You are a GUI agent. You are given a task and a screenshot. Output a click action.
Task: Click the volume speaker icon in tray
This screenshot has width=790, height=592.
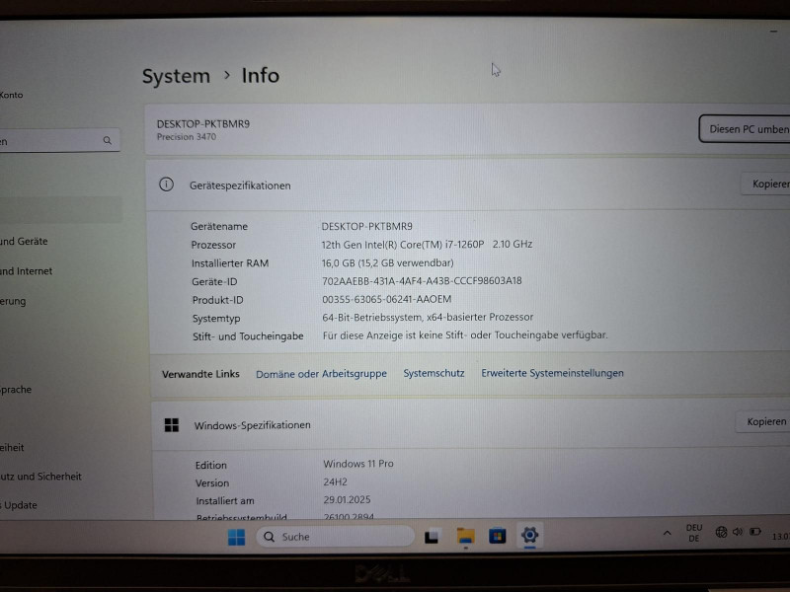[x=738, y=532]
